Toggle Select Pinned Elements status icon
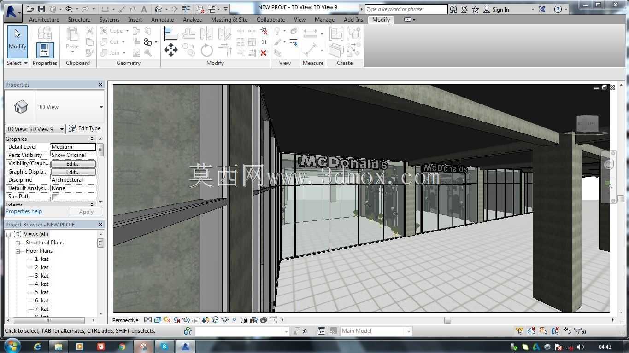This screenshot has width=629, height=353. [x=543, y=331]
